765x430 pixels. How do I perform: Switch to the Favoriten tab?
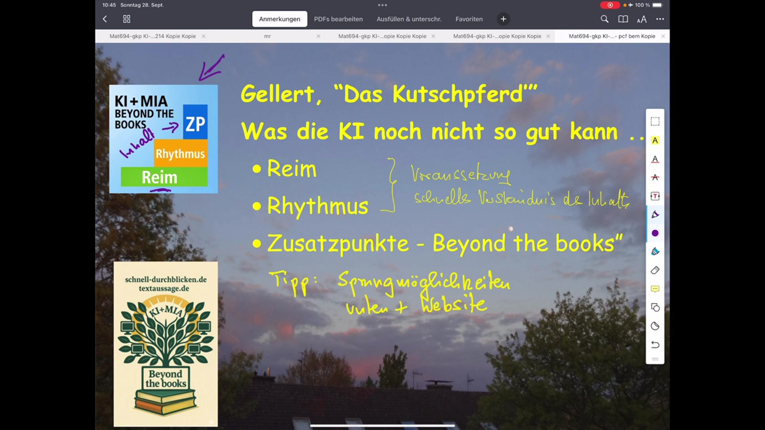469,19
